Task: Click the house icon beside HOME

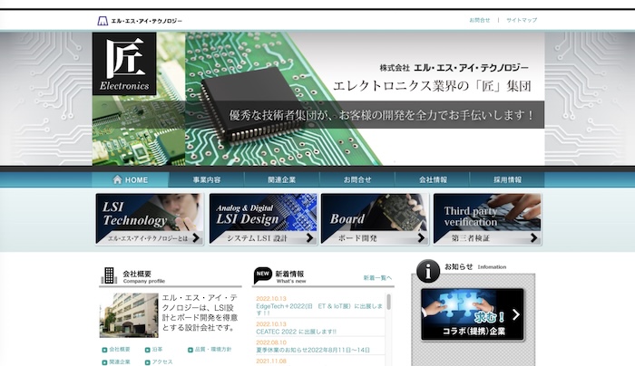Action: point(117,179)
